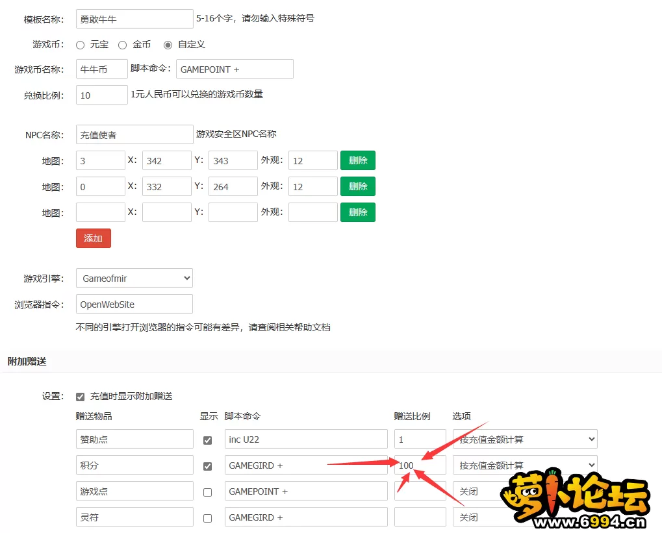Click the Y field containing 264
The height and width of the screenshot is (533, 662).
[233, 186]
